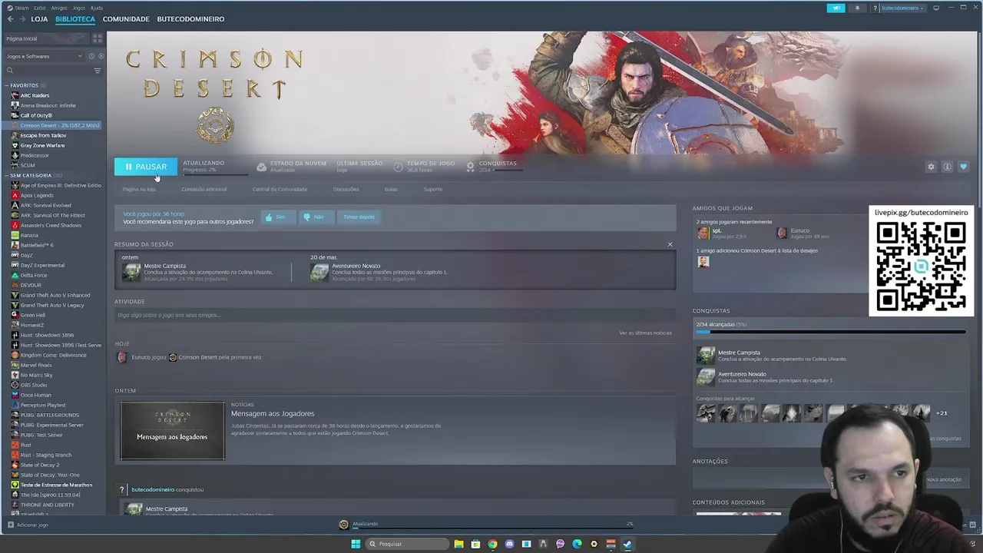Select PUBG: BATTLEGROUNDS in the list
This screenshot has width=983, height=553.
click(x=50, y=415)
